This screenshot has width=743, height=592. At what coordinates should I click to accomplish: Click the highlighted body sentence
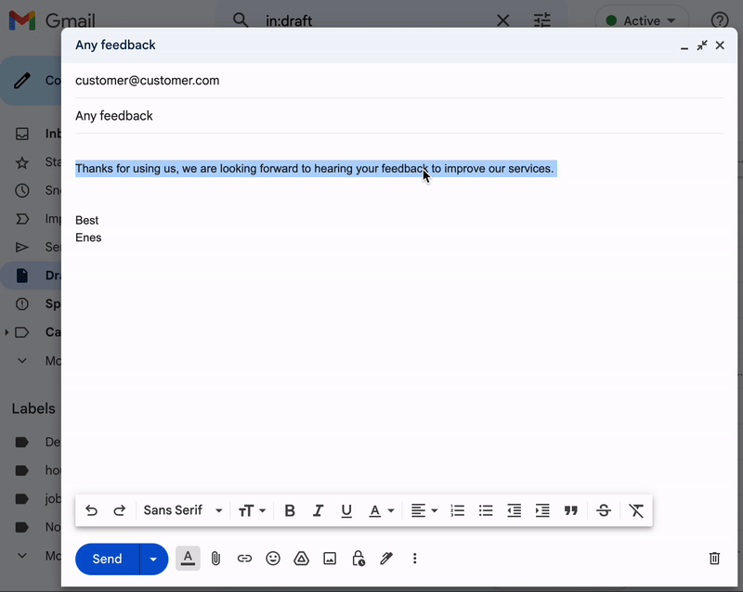tap(316, 169)
